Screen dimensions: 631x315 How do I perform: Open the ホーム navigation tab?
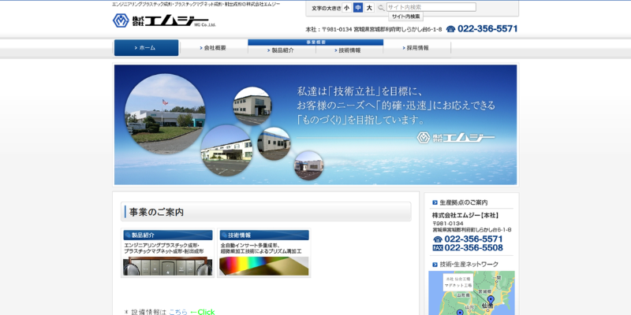[x=146, y=48]
